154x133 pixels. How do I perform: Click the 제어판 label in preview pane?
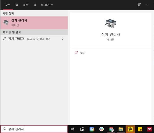[x=111, y=40]
